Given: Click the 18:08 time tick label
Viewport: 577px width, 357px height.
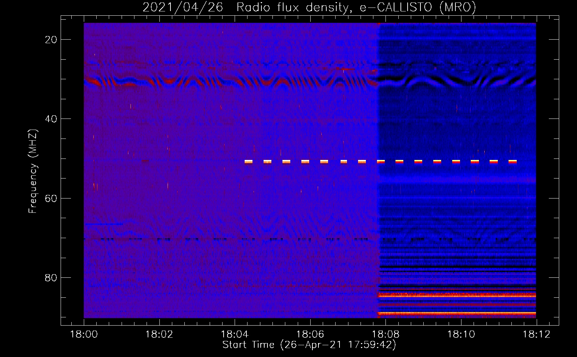Looking at the screenshot, I should (385, 335).
